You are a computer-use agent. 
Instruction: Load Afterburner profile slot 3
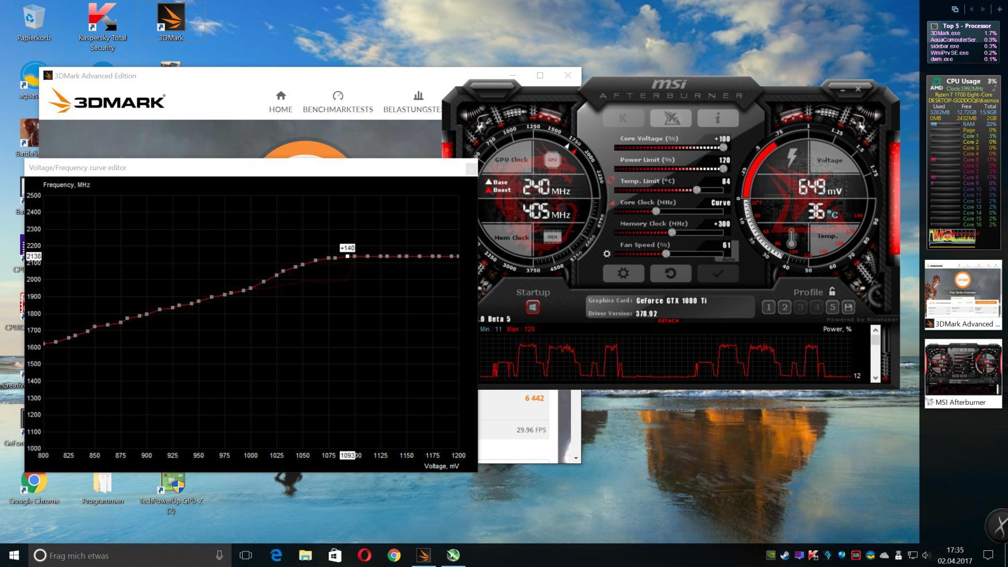pos(800,307)
